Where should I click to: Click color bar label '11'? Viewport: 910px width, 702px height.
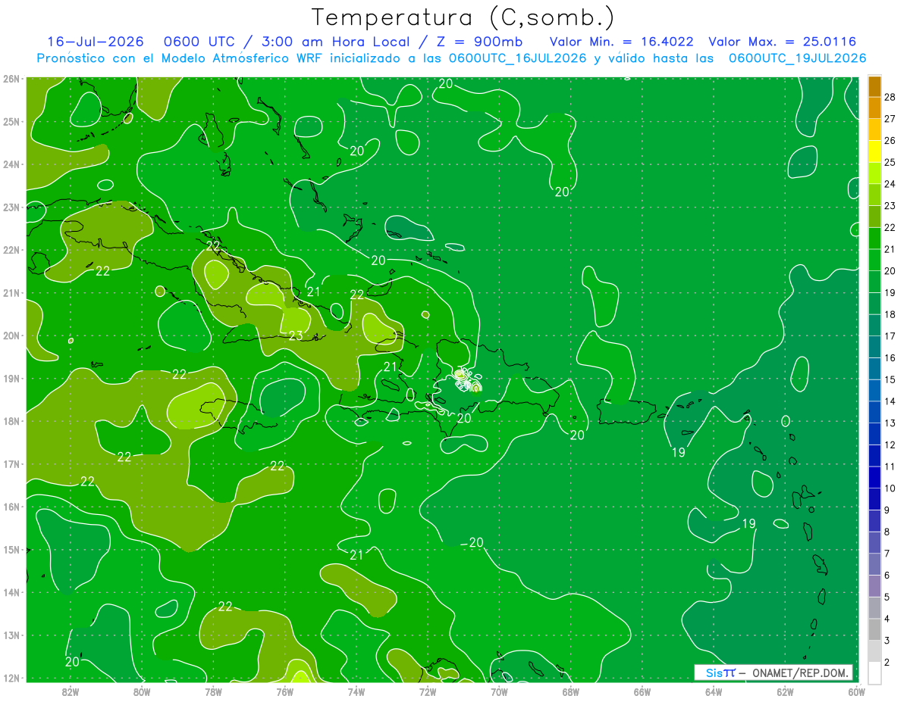point(890,466)
